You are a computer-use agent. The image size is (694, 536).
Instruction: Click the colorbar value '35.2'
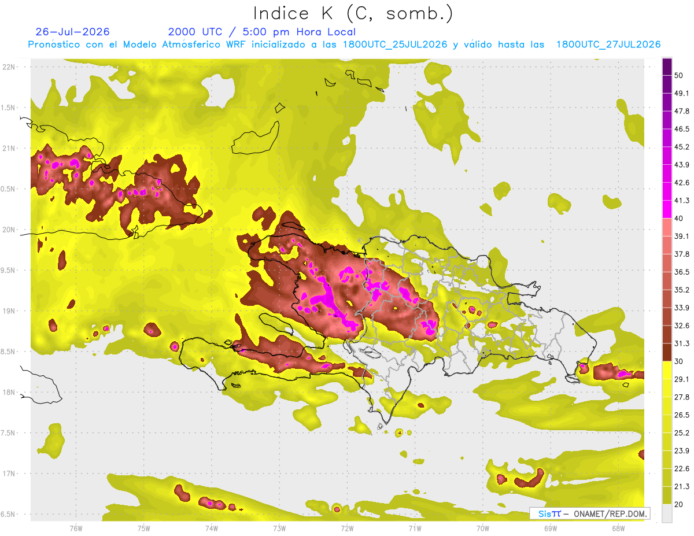[682, 290]
